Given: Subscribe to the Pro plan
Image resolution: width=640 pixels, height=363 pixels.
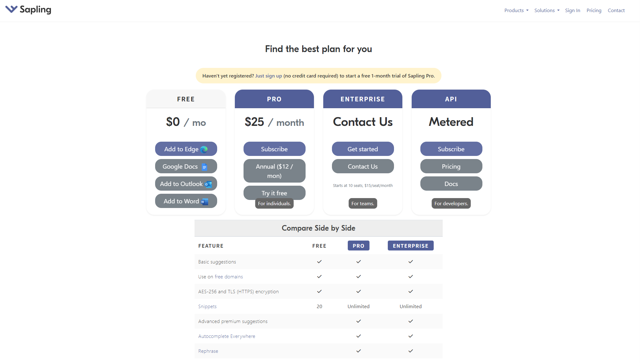Looking at the screenshot, I should [x=274, y=149].
